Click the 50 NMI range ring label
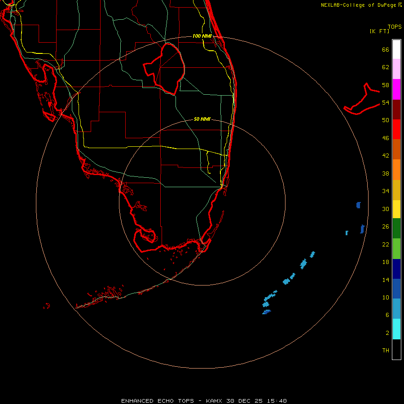404x404 pixels. coord(202,119)
